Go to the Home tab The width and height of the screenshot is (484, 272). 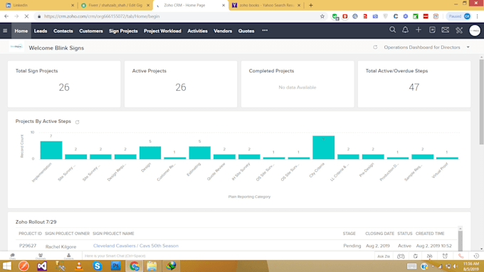(21, 31)
